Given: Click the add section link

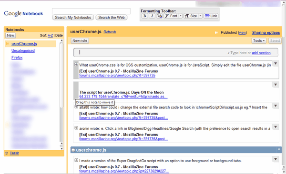Looking at the screenshot, I should (x=261, y=53).
